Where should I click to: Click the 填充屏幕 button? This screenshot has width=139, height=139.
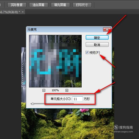coord(60,5)
